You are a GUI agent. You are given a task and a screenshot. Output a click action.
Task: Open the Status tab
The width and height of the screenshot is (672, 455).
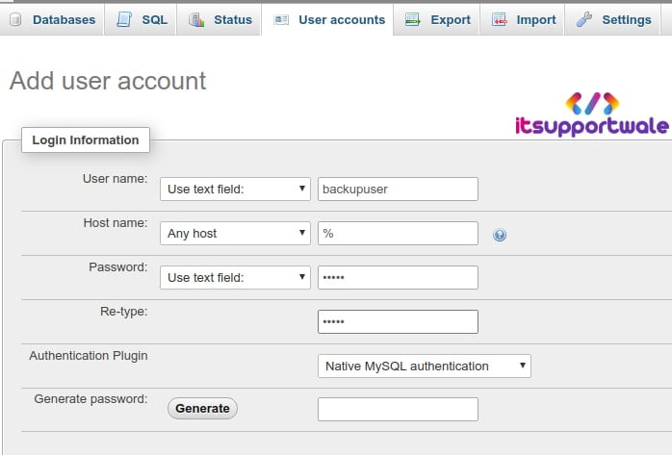tap(219, 19)
